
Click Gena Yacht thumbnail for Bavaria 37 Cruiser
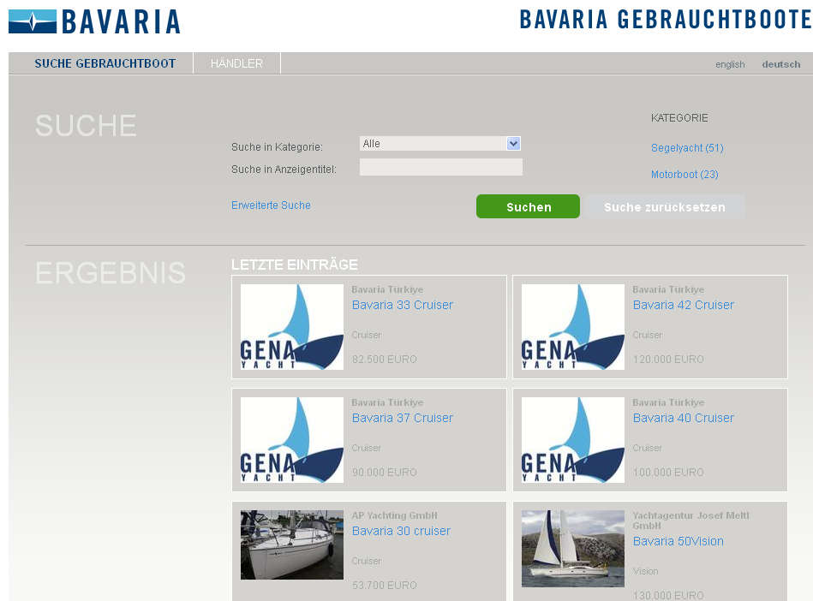point(292,440)
